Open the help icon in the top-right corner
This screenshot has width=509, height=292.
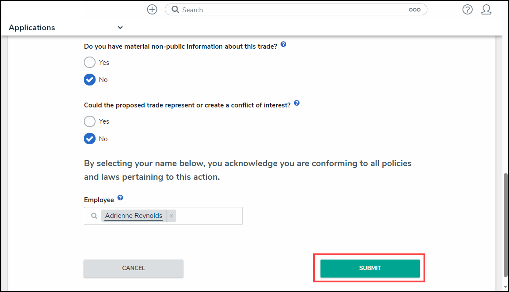click(x=467, y=9)
